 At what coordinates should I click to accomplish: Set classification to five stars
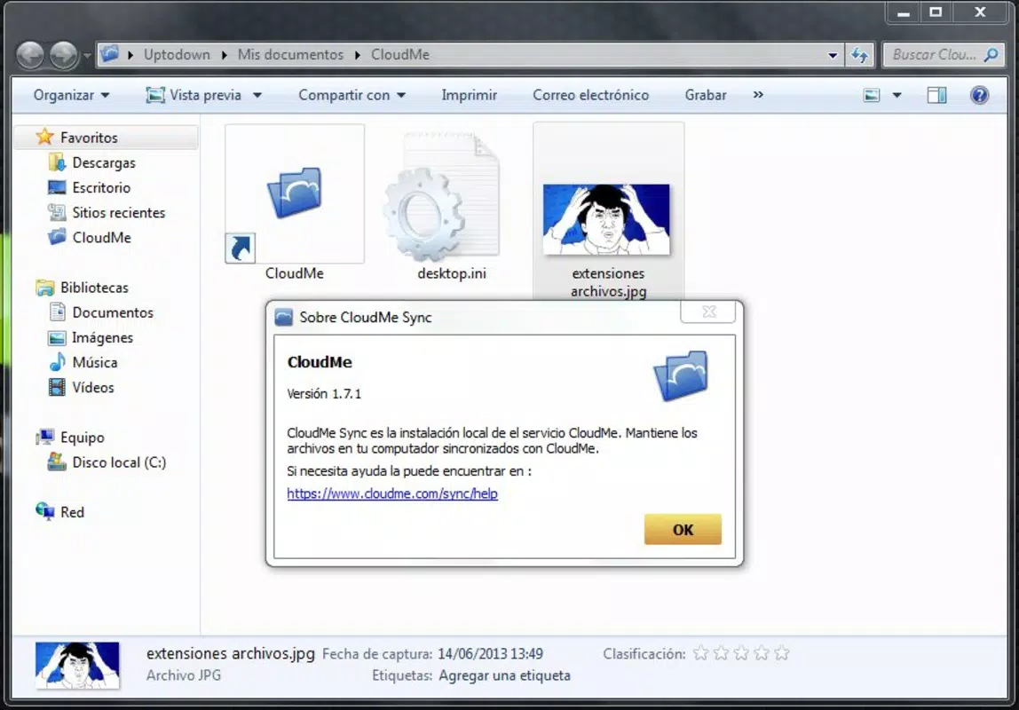coord(782,653)
